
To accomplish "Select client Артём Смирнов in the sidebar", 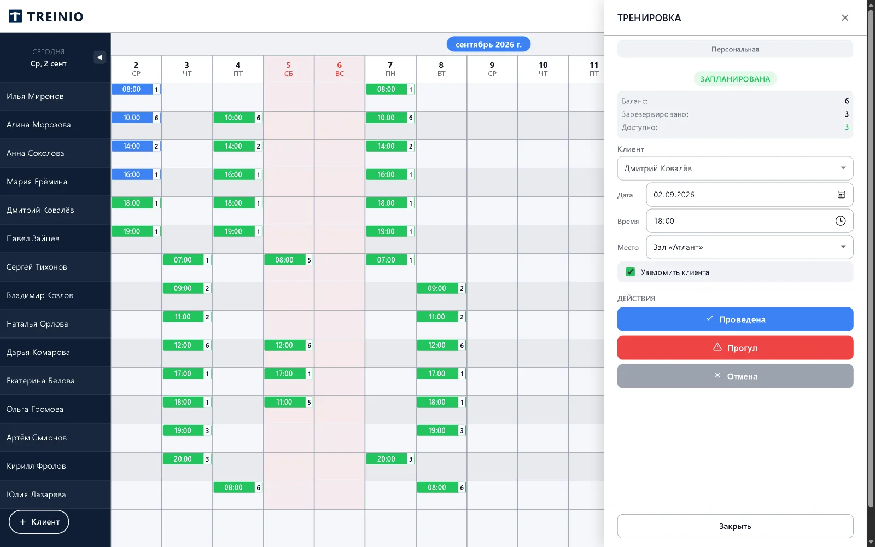I will [x=55, y=438].
